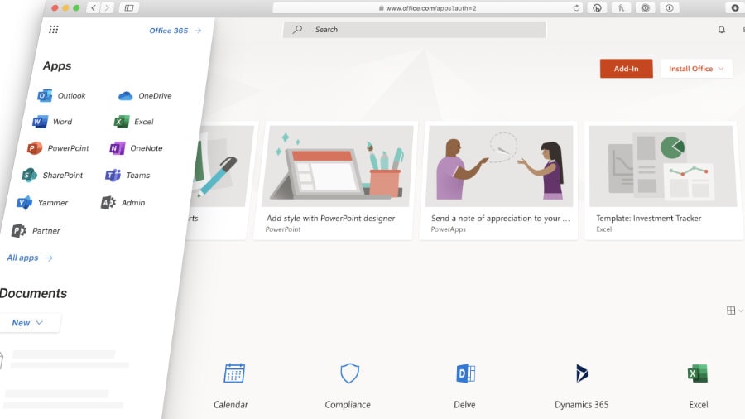Screen dimensions: 745x419
Task: Open the Compliance app tile
Action: coord(348,386)
